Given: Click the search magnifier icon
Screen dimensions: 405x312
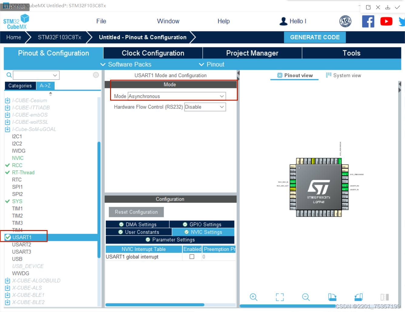Looking at the screenshot, I should point(9,75).
